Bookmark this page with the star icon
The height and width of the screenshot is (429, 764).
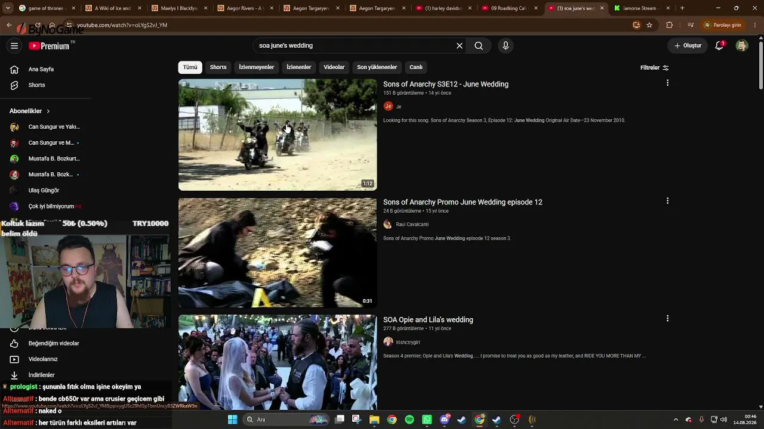(649, 25)
